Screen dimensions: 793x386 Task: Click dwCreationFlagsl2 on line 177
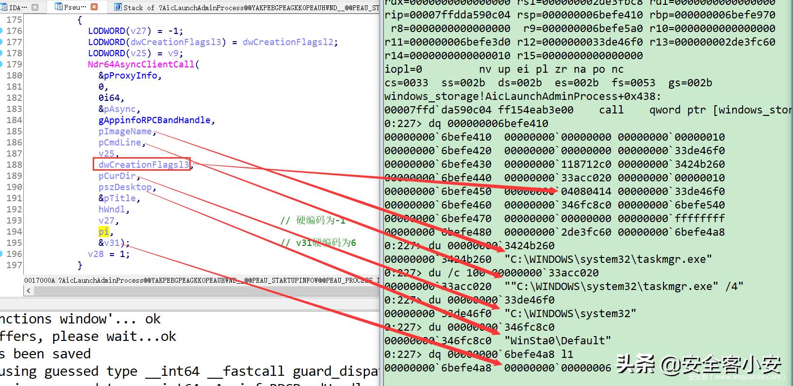tap(288, 42)
